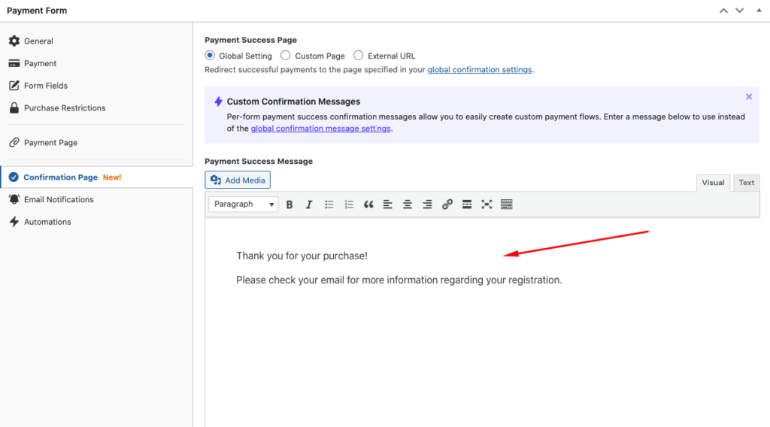Open global confirmation message settings link
The height and width of the screenshot is (427, 770).
point(320,129)
